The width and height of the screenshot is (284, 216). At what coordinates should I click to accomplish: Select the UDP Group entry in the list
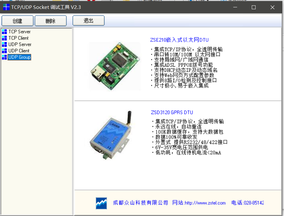20,57
